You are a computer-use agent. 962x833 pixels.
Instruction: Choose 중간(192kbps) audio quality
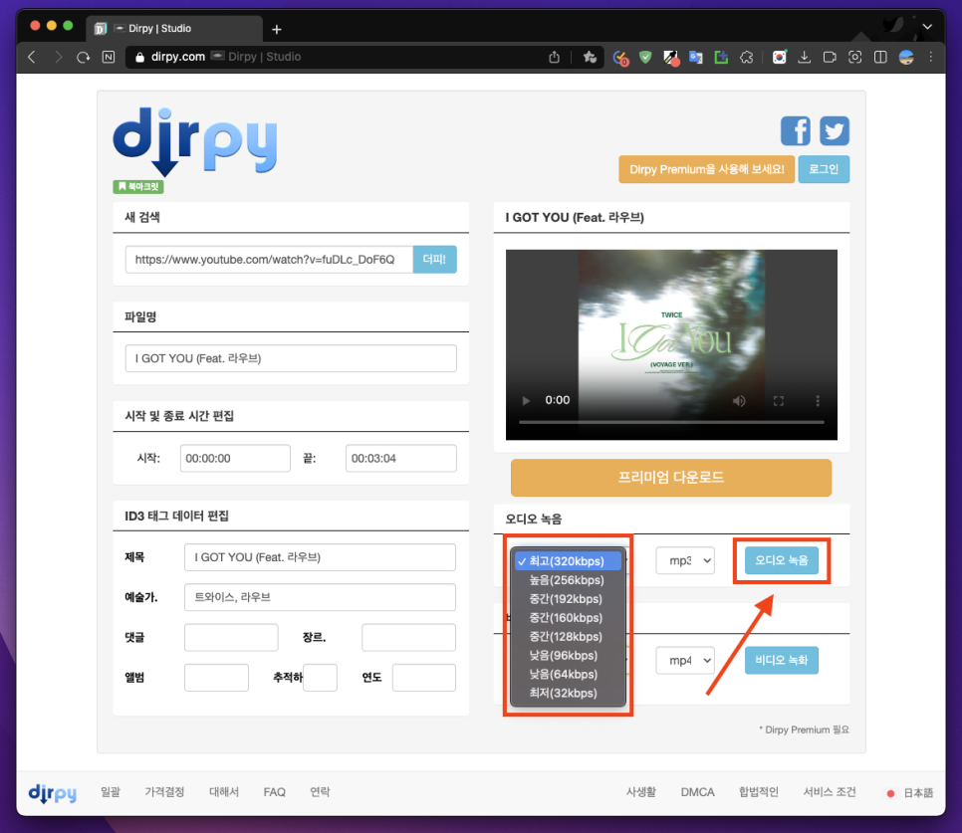[x=568, y=599]
